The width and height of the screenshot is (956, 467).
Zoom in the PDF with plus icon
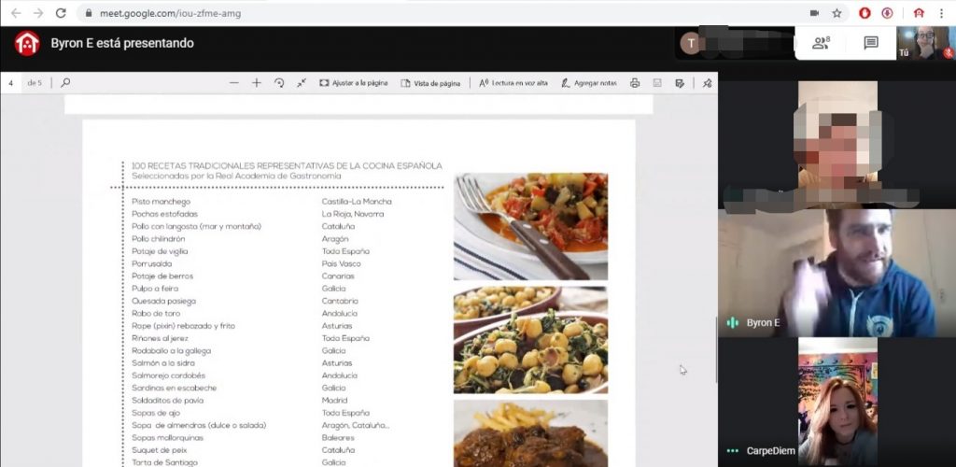tap(257, 83)
